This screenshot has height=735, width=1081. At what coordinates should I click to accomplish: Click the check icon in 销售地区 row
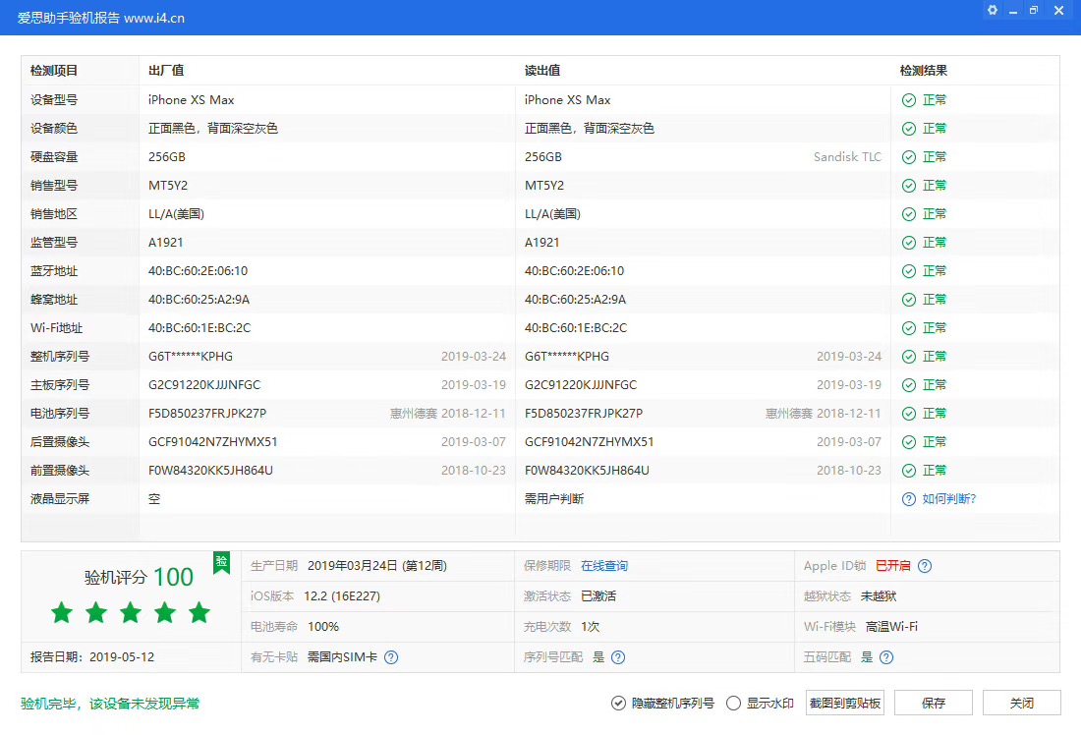909,214
